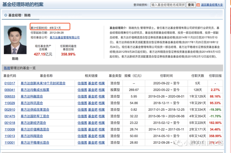
Task: Open fund code 010317
Action: (10, 83)
